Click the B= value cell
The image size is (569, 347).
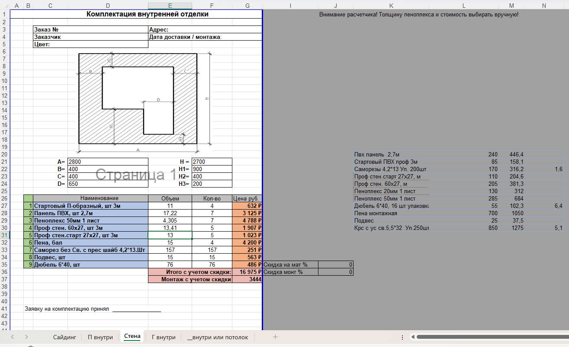click(x=108, y=169)
